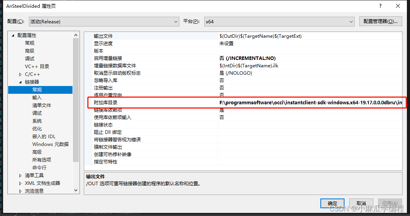Click the ? help button in title bar
The image size is (410, 216).
380,6
